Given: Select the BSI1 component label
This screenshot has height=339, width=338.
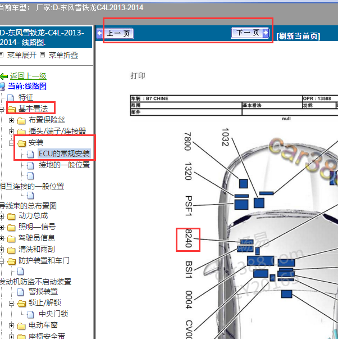Looking at the screenshot, I should point(189,269).
